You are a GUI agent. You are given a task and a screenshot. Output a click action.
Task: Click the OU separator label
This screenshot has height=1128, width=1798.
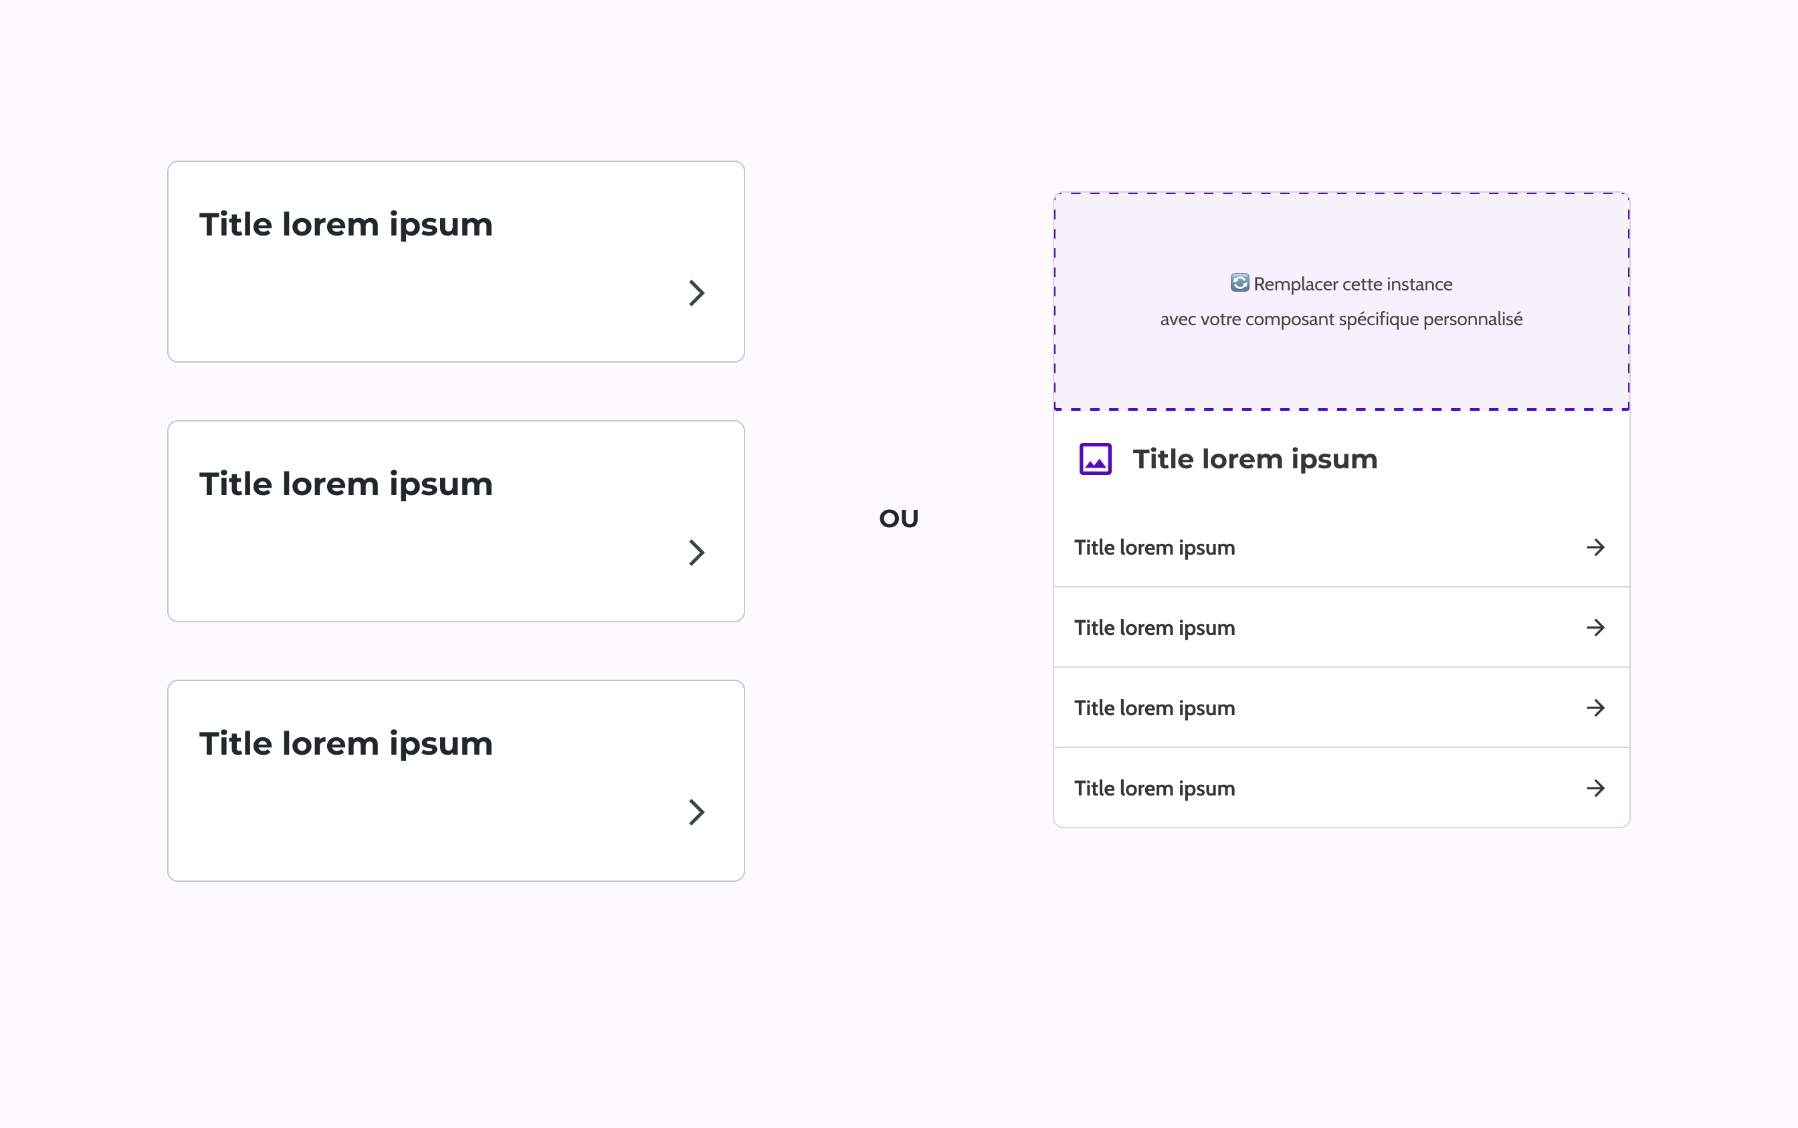(x=898, y=519)
